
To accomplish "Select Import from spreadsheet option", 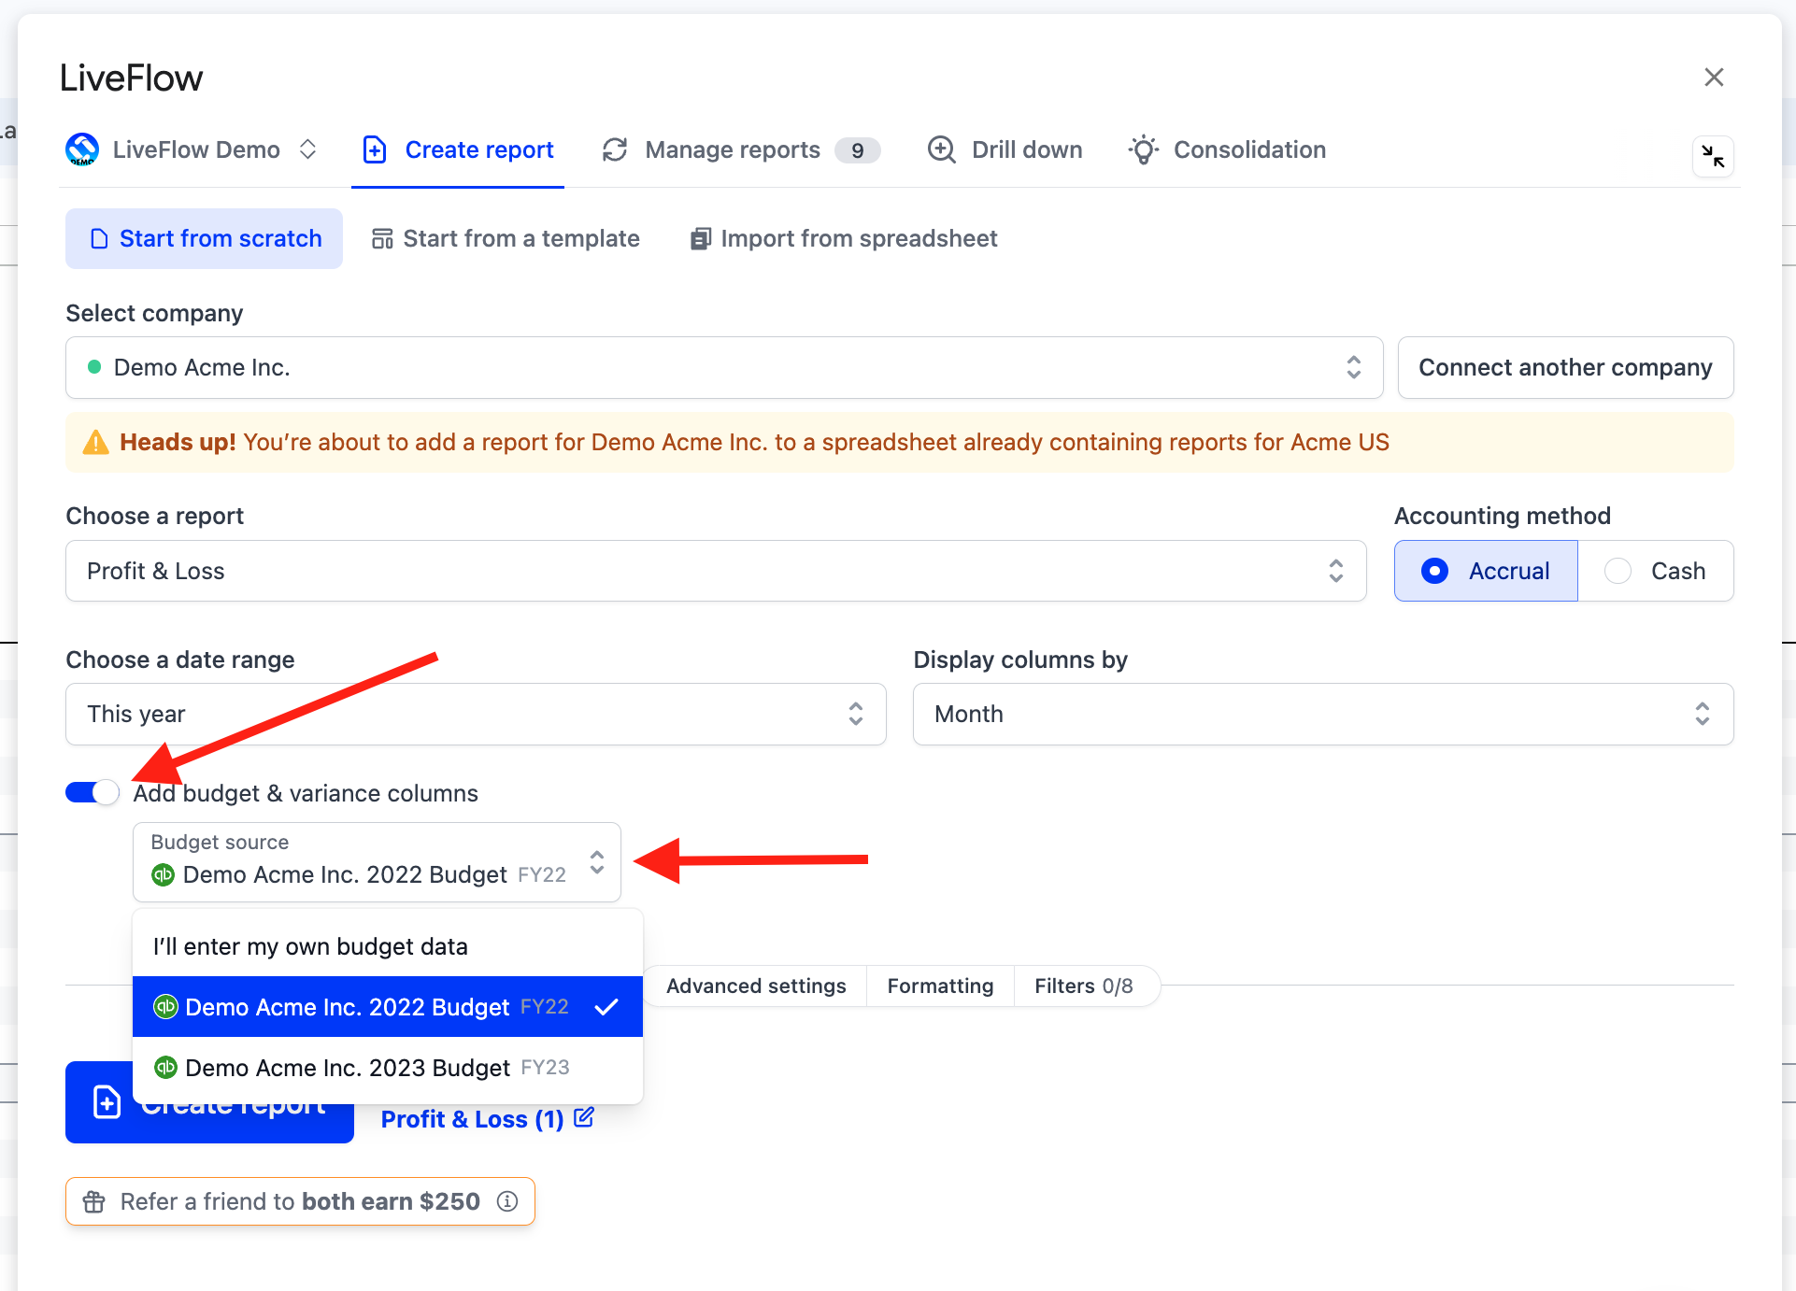I will 844,238.
